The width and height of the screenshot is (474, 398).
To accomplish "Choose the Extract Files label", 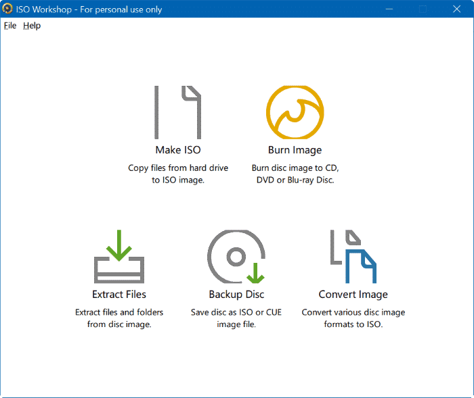I will tap(119, 294).
